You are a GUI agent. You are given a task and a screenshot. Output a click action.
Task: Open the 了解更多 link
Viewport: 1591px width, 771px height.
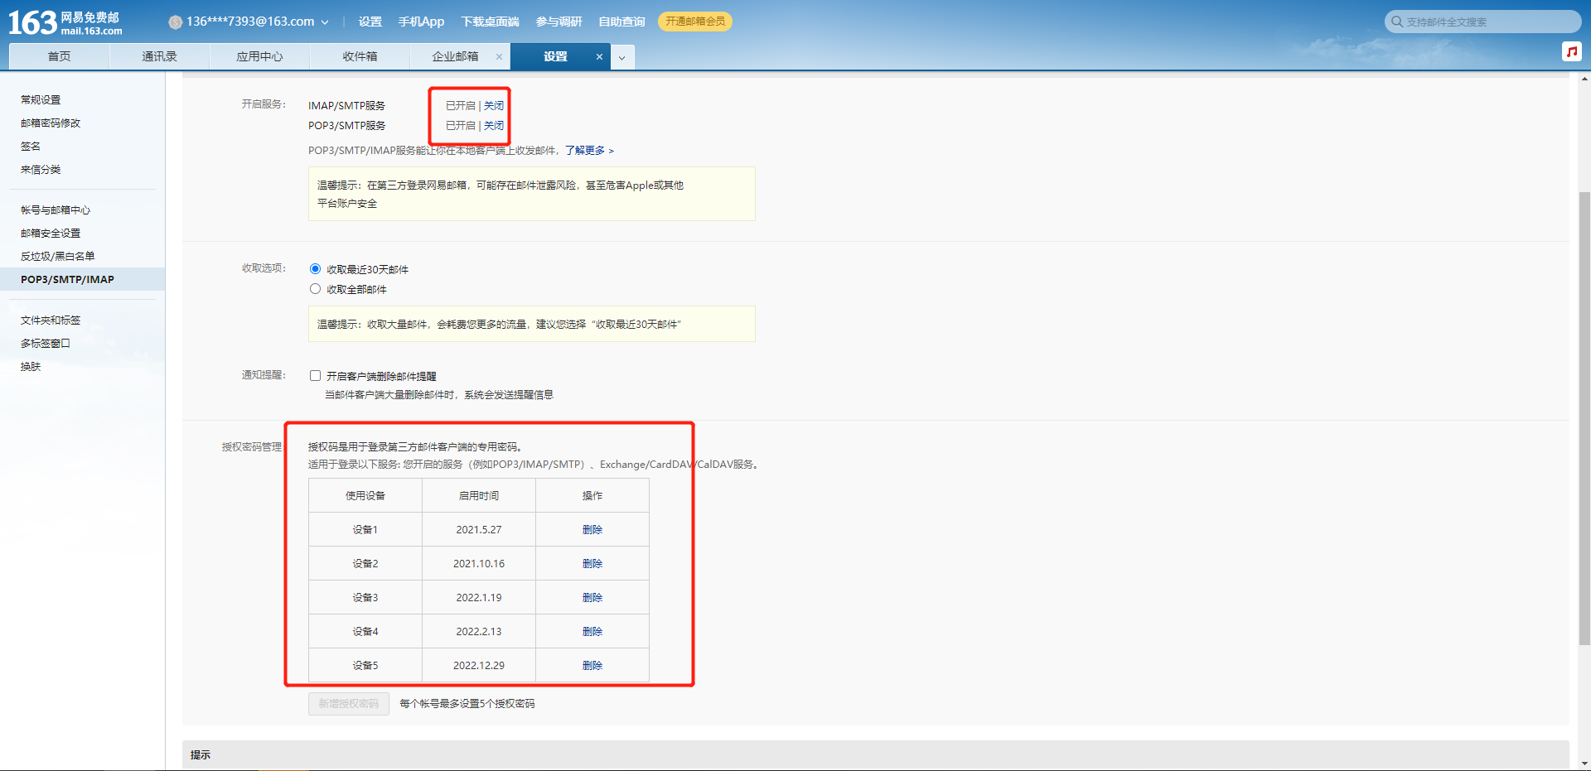589,151
